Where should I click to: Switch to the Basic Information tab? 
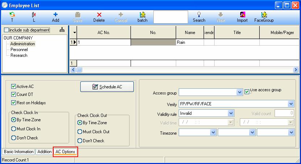(x=18, y=152)
